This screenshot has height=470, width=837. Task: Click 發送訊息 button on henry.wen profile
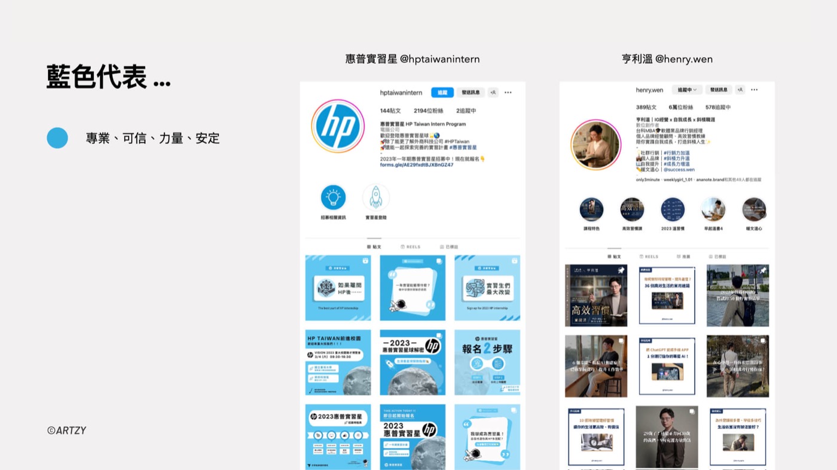click(719, 90)
